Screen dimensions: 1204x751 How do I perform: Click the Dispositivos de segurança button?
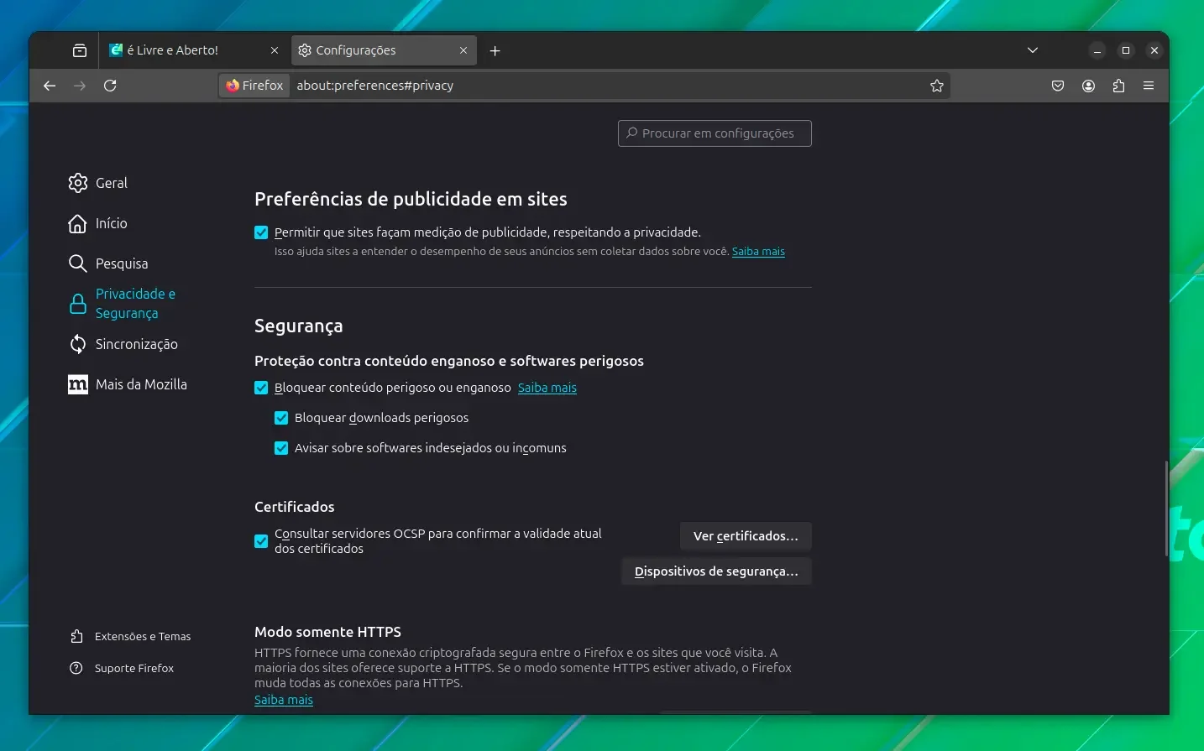[716, 571]
